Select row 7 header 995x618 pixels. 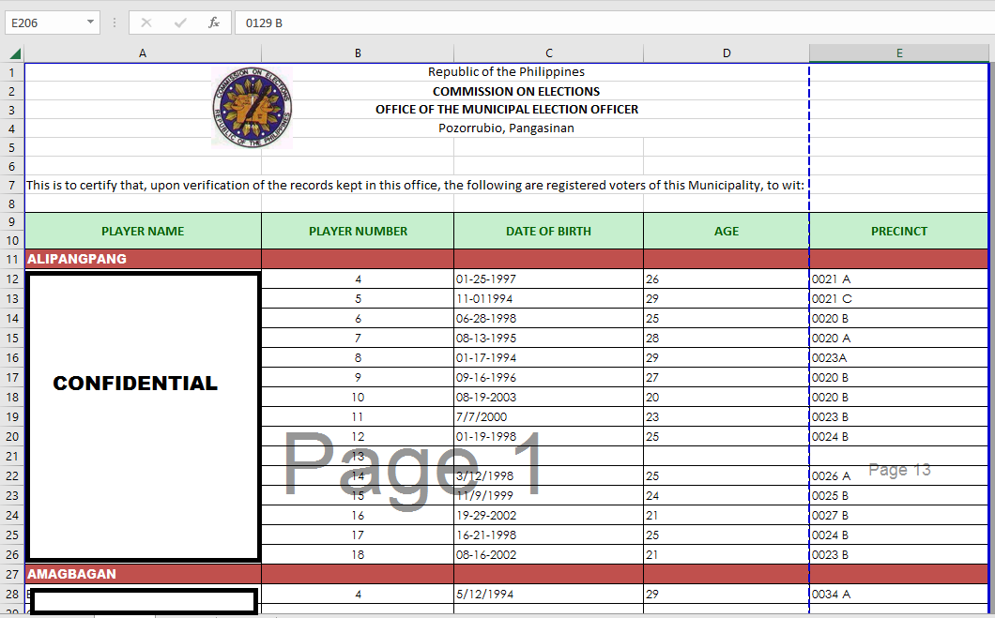click(12, 185)
